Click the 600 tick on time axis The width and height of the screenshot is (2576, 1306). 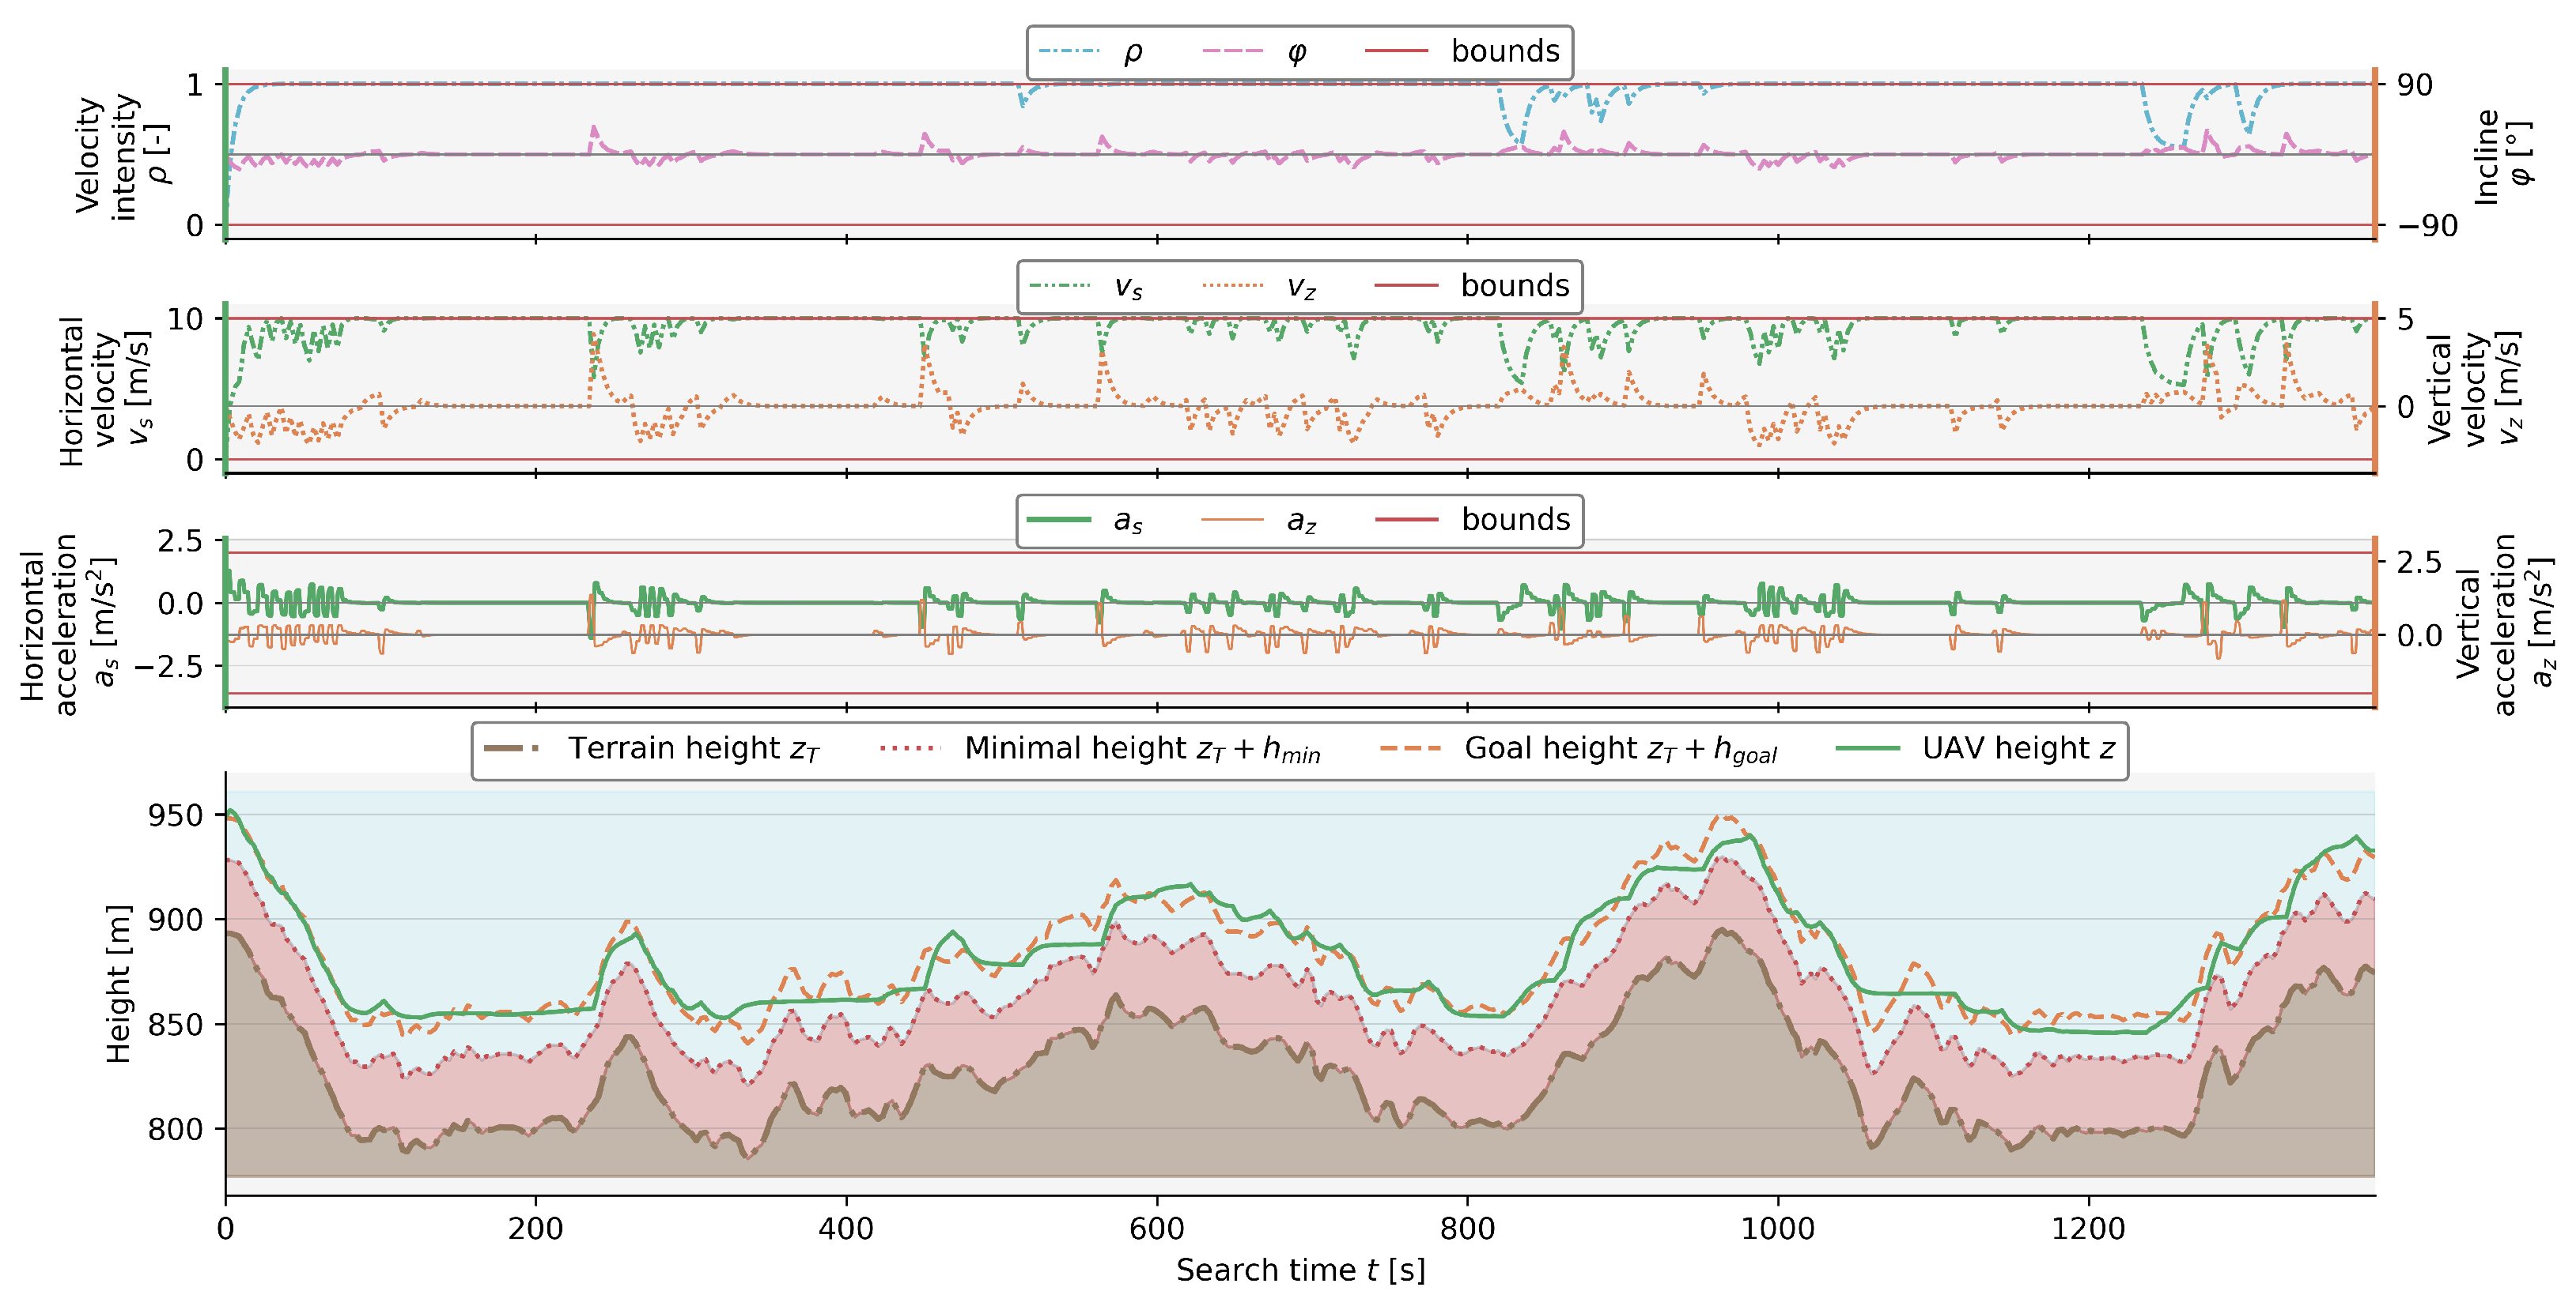[x=1157, y=1228]
